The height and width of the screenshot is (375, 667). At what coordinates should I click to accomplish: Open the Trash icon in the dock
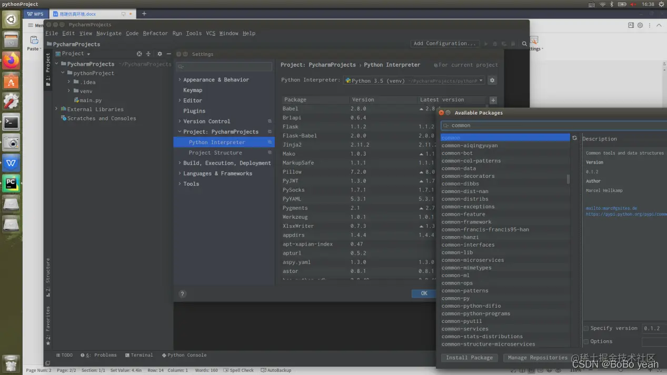(x=11, y=363)
